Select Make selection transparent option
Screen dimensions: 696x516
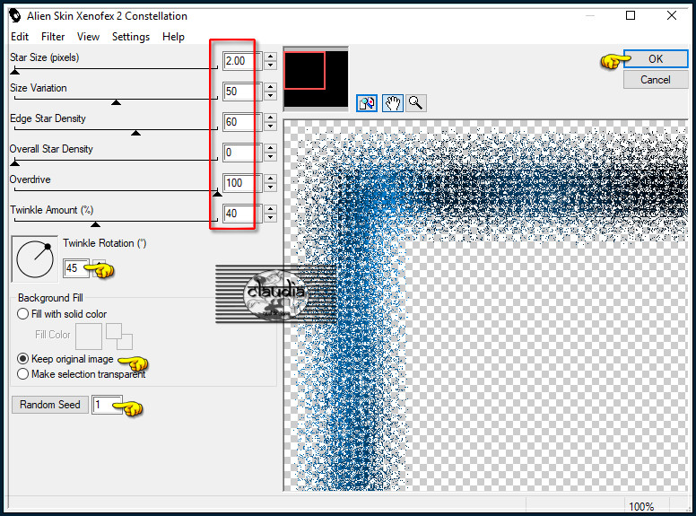(82, 374)
